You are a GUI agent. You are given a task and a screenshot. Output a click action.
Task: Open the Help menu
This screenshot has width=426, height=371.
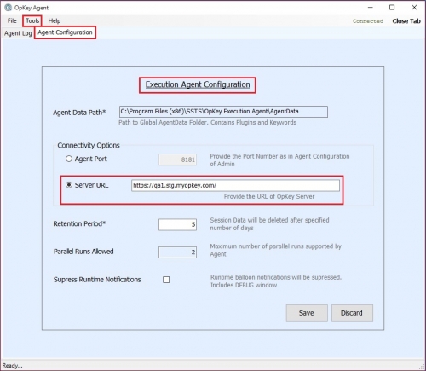tap(55, 20)
